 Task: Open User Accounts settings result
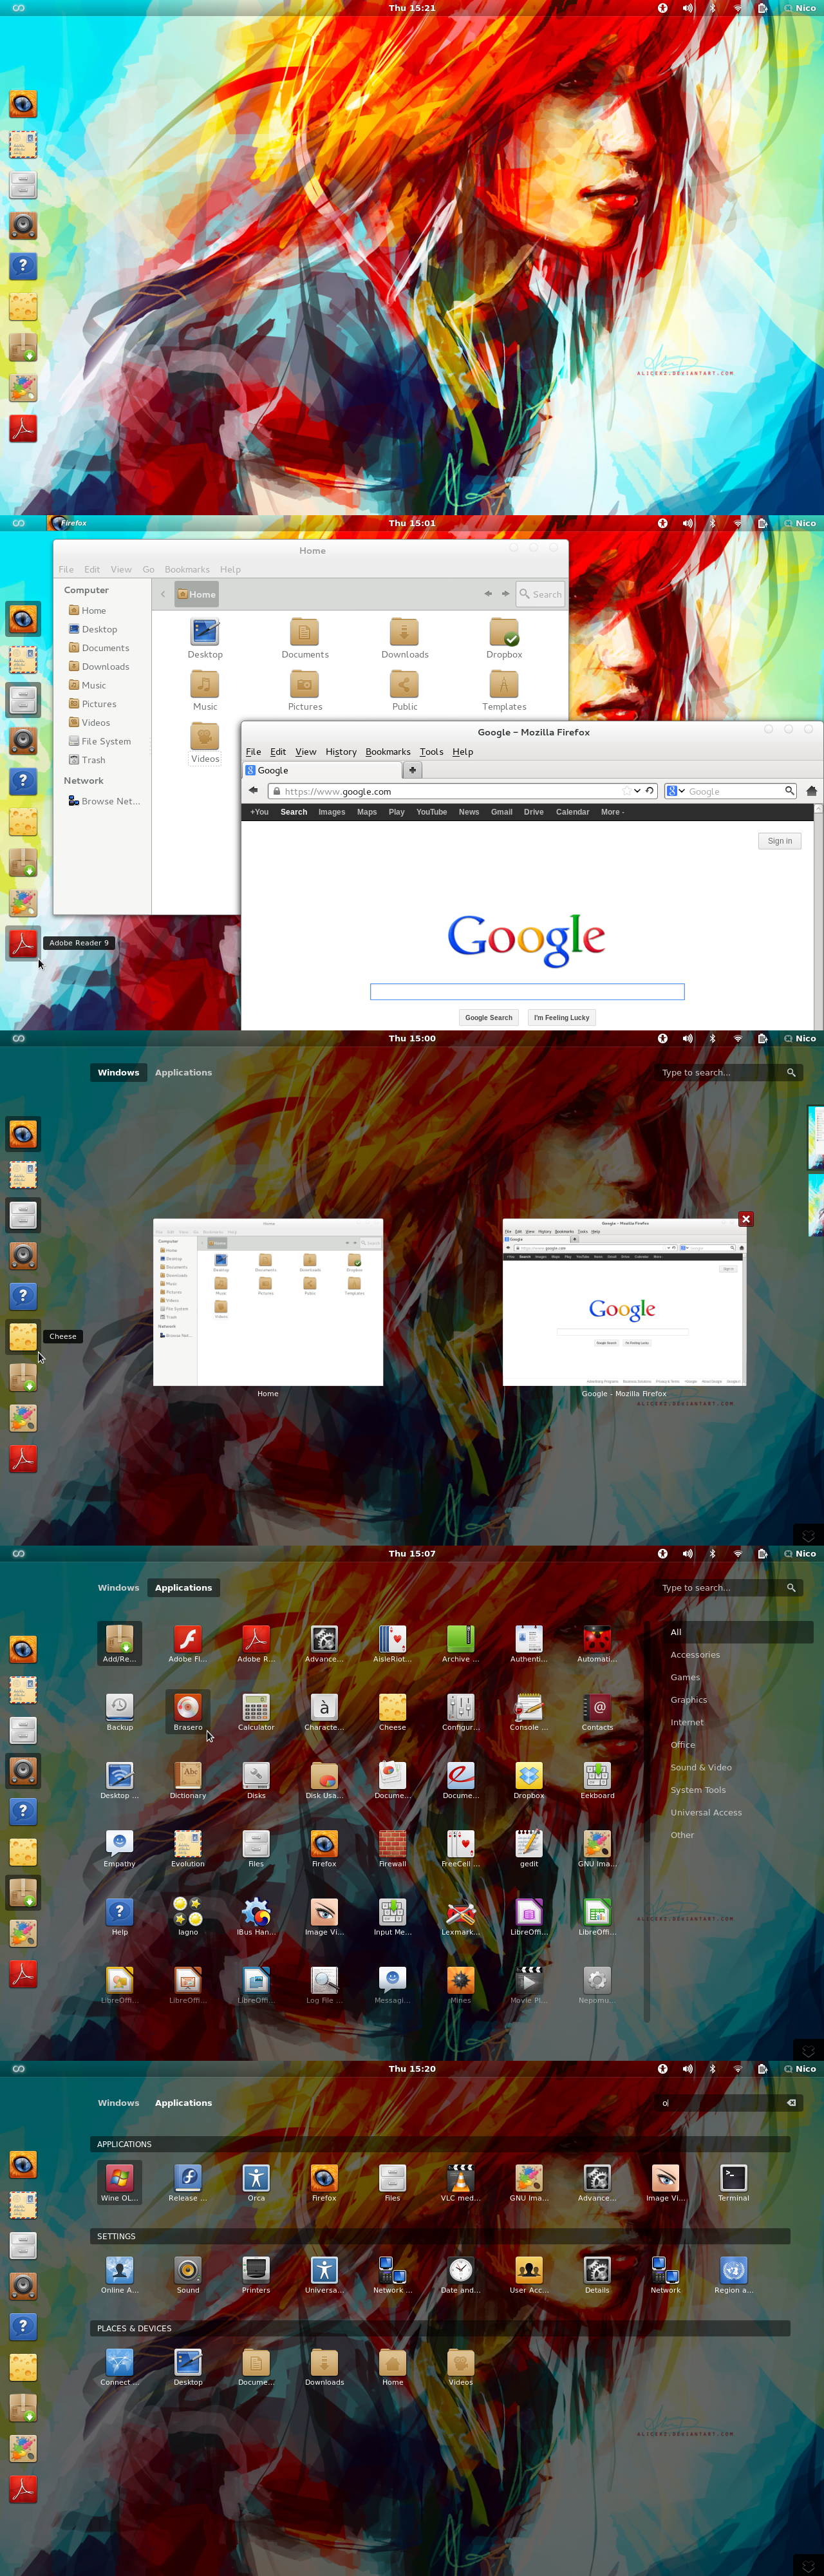529,2274
